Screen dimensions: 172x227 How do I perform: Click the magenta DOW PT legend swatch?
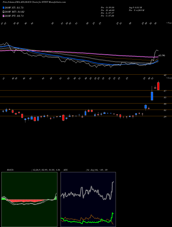pyautogui.click(x=3, y=16)
